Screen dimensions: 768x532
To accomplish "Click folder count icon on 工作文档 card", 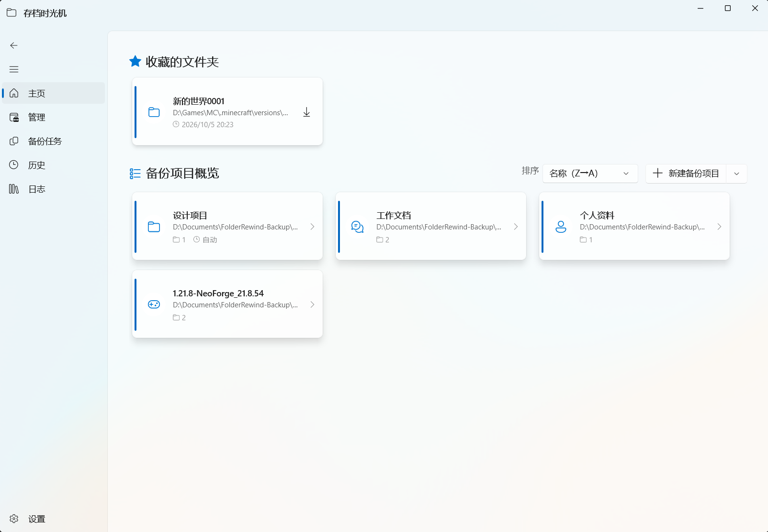I will tap(380, 239).
